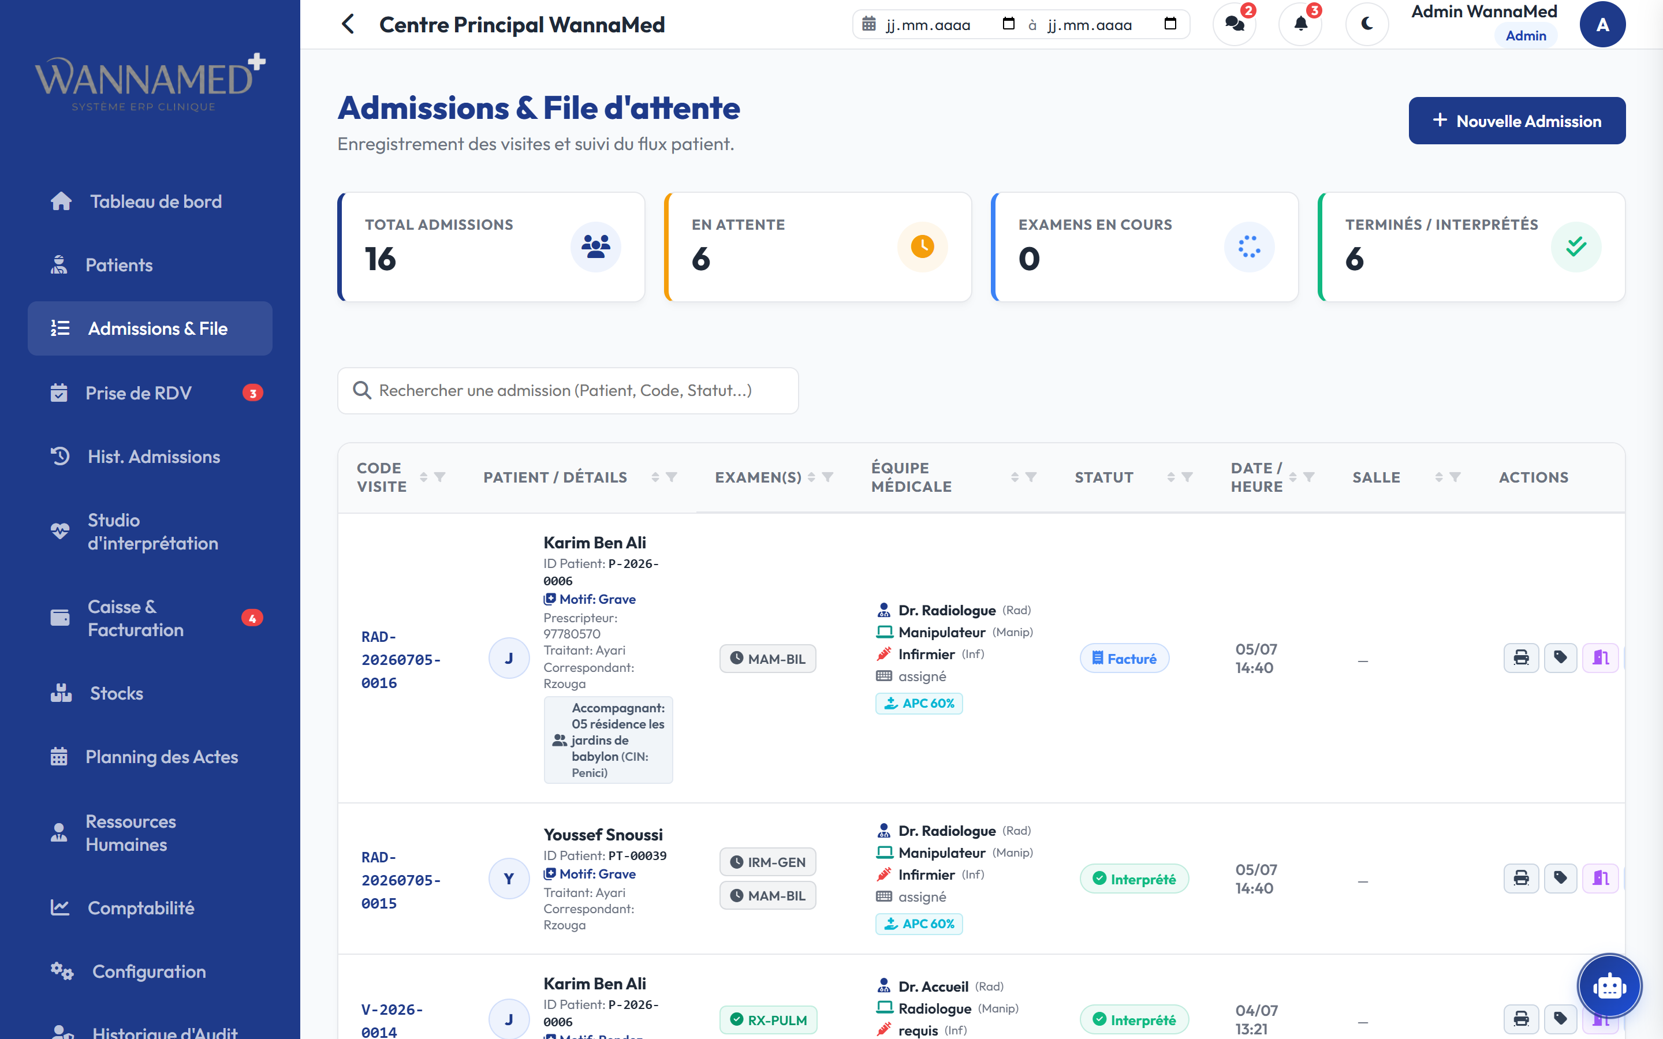Click the APC 60% badge for Karim Ben Ali
Viewport: 1663px width, 1039px height.
pyautogui.click(x=919, y=703)
